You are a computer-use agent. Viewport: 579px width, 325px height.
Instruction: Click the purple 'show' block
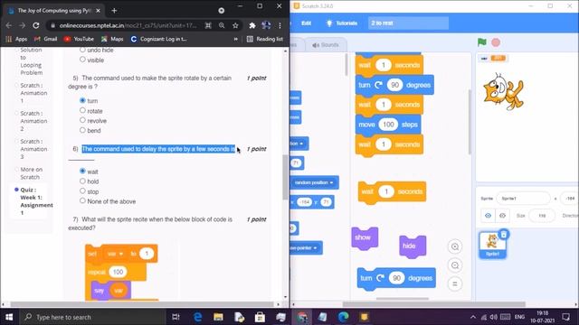pyautogui.click(x=365, y=238)
